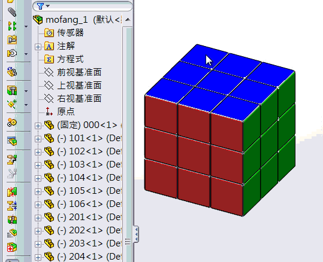Screen dimensions: 323x262
Task: Select the Linear Component Pattern tool
Action: [12, 26]
